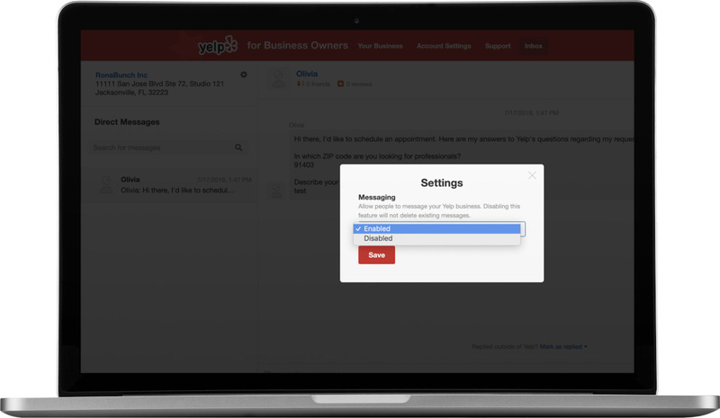Open Olivia's profile name link
This screenshot has height=418, width=720.
coord(307,74)
